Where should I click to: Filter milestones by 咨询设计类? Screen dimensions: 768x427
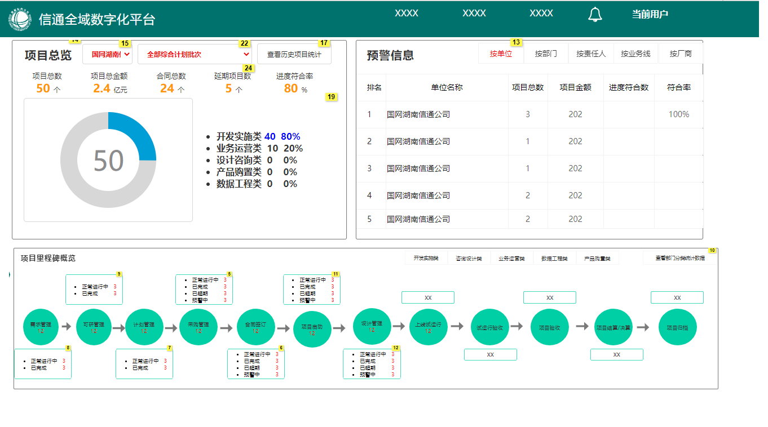(x=469, y=258)
